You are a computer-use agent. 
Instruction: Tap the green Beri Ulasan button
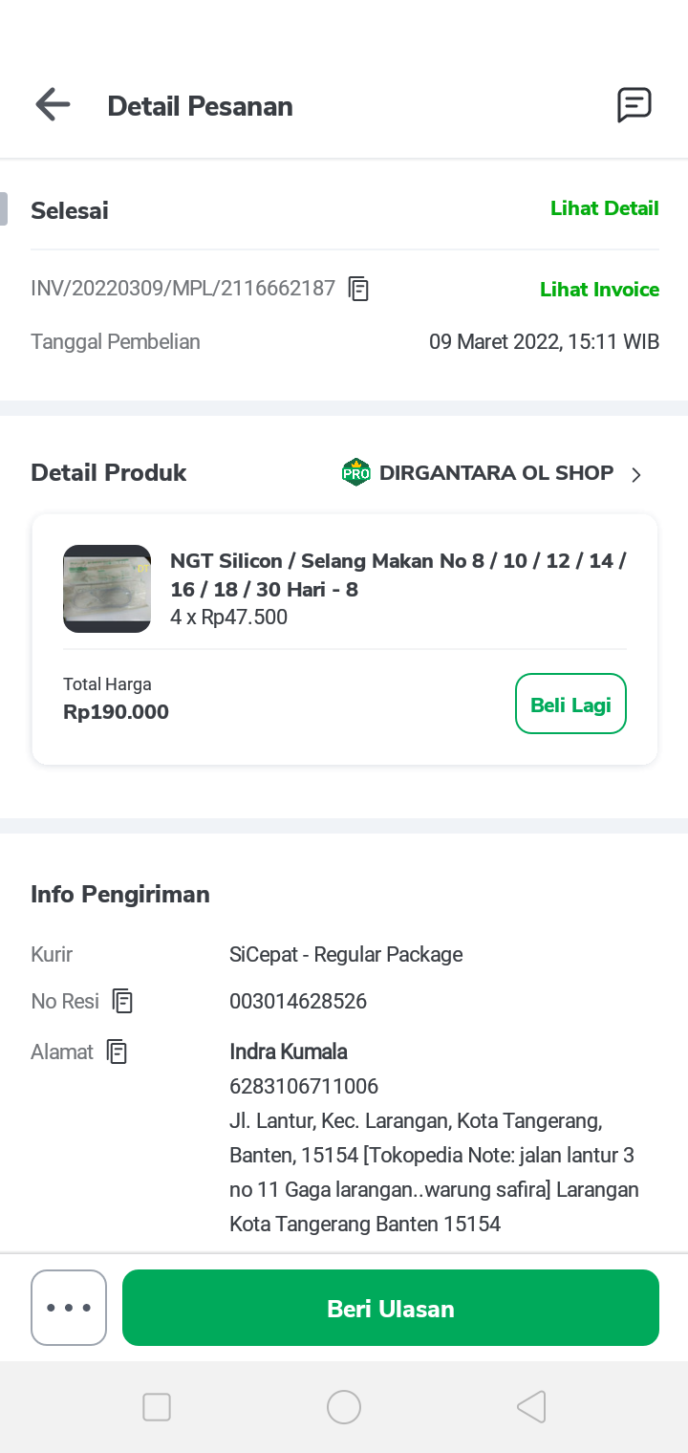click(x=391, y=1308)
